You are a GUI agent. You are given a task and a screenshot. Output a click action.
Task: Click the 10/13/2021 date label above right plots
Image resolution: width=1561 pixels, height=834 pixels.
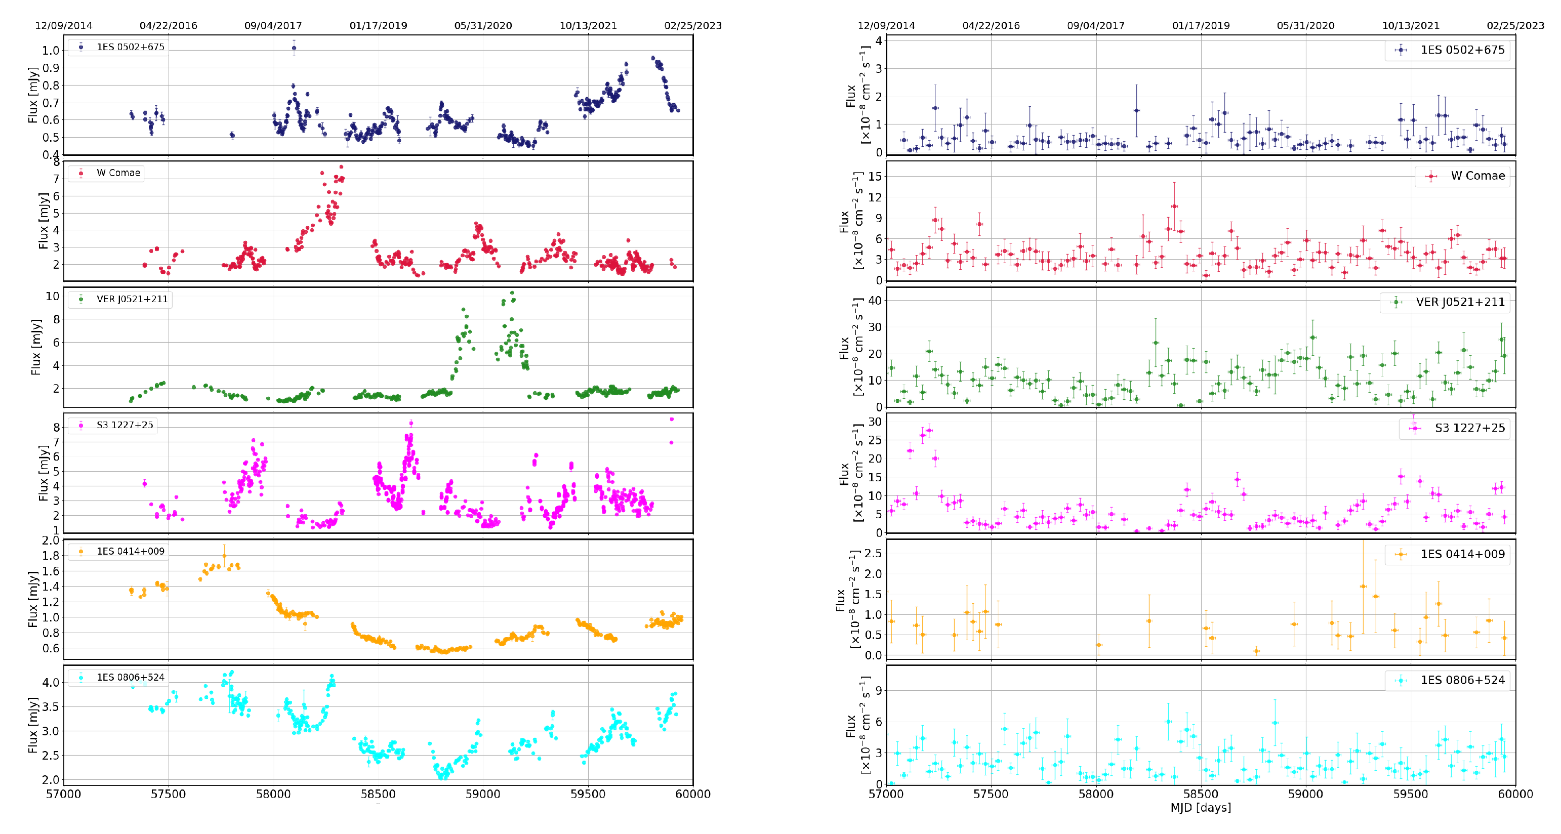pos(1410,25)
